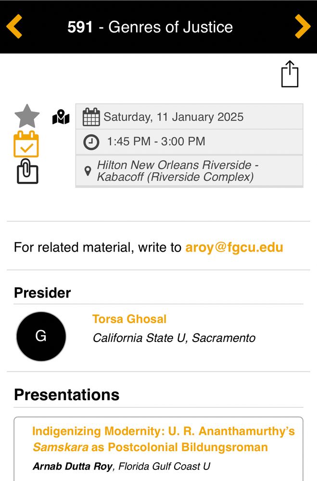Image resolution: width=317 pixels, height=481 pixels.
Task: Open the Indigenizing Modernity presentation
Action: click(x=163, y=439)
